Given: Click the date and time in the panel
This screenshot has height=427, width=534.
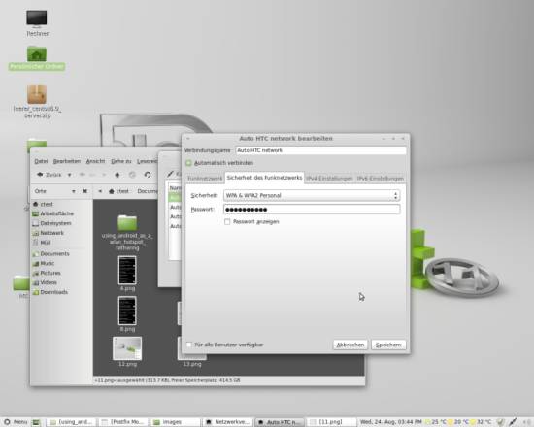Looking at the screenshot, I should (x=390, y=422).
